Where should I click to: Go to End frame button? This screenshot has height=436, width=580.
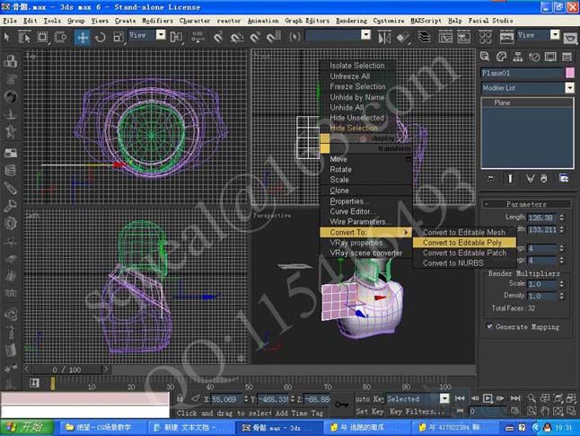(515, 398)
